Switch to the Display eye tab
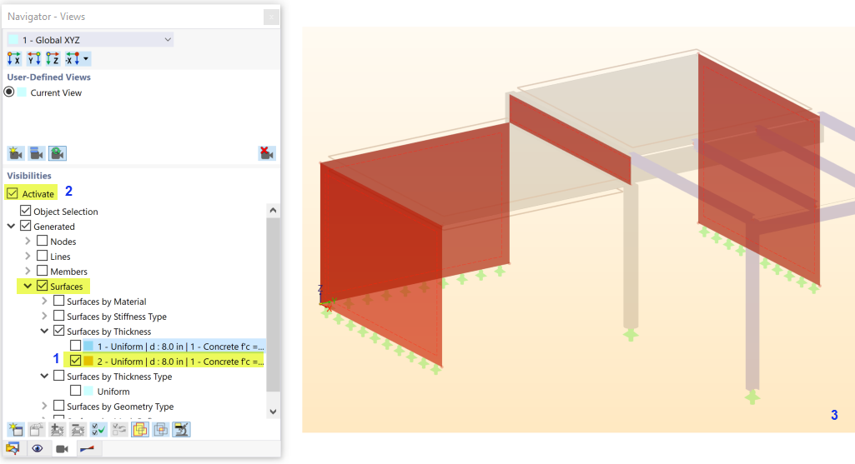The height and width of the screenshot is (464, 855). coord(37,449)
